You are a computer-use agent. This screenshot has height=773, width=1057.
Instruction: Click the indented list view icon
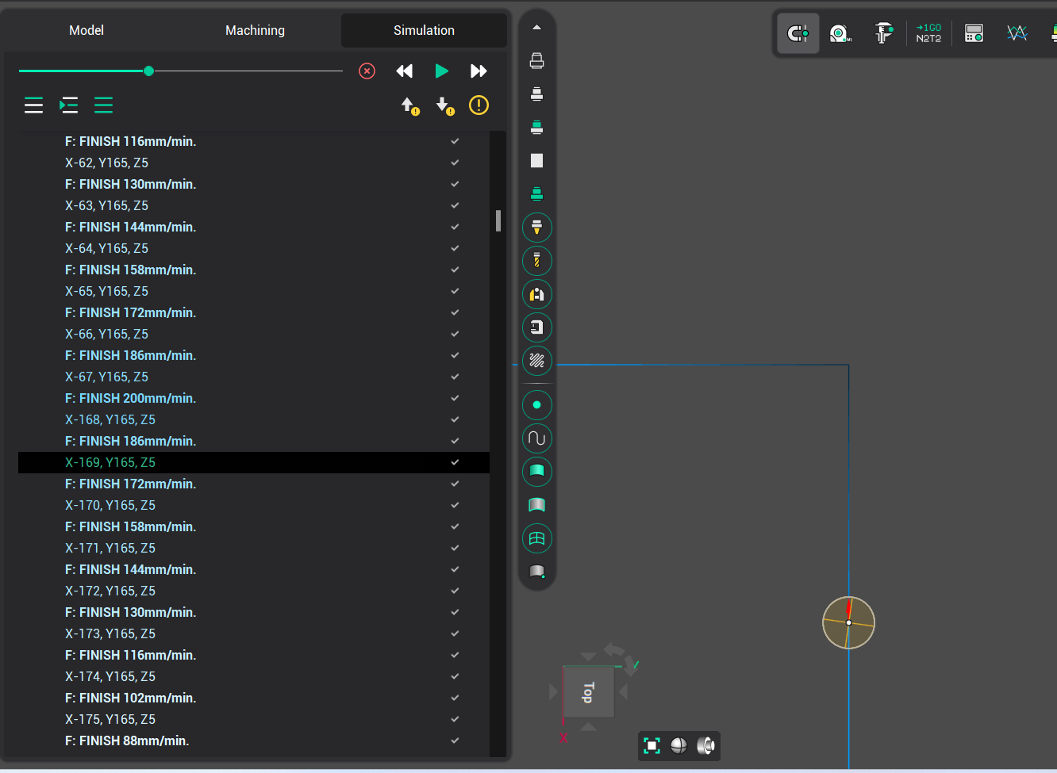(69, 105)
